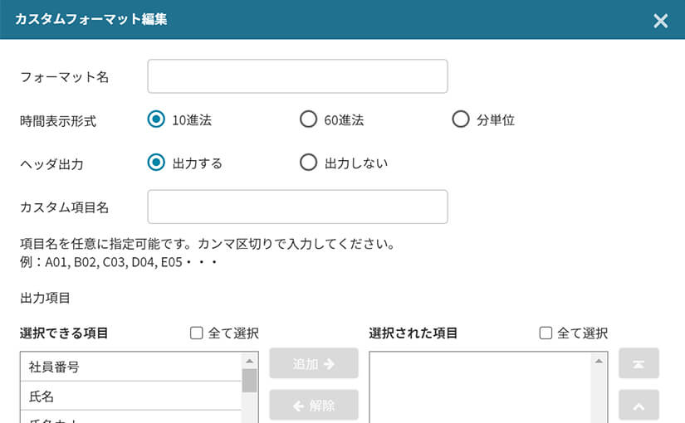Click up arrow of available items scrollbar

pyautogui.click(x=249, y=361)
